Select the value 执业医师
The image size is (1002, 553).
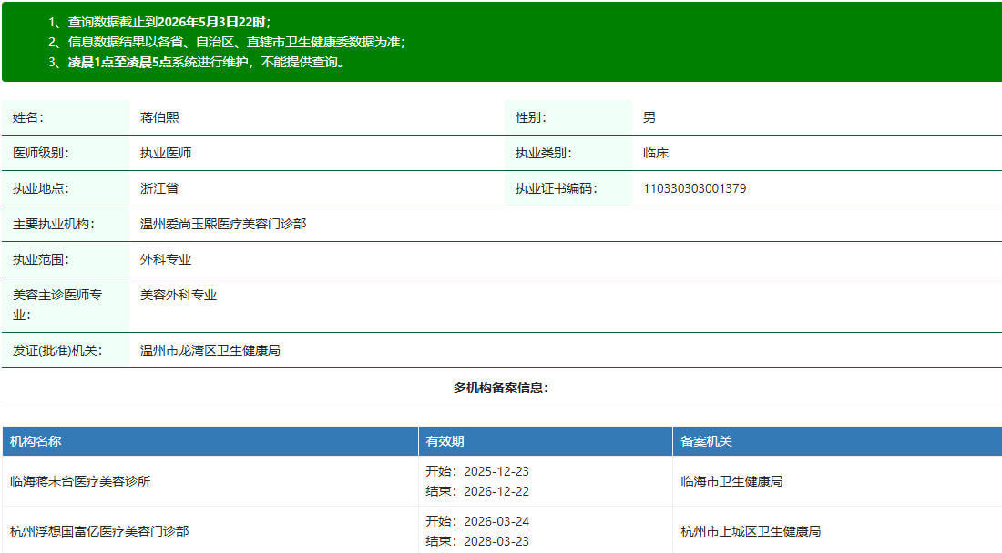click(166, 153)
